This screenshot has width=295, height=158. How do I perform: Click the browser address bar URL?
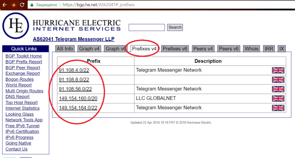pyautogui.click(x=99, y=5)
